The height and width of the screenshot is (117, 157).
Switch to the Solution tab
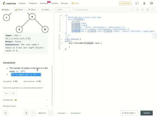[x=19, y=10]
